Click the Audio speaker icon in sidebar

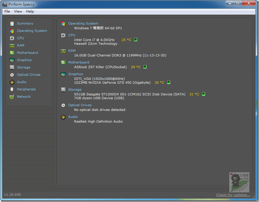click(12, 82)
